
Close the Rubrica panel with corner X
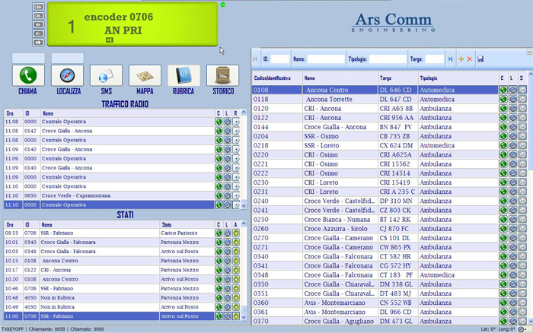click(x=529, y=52)
